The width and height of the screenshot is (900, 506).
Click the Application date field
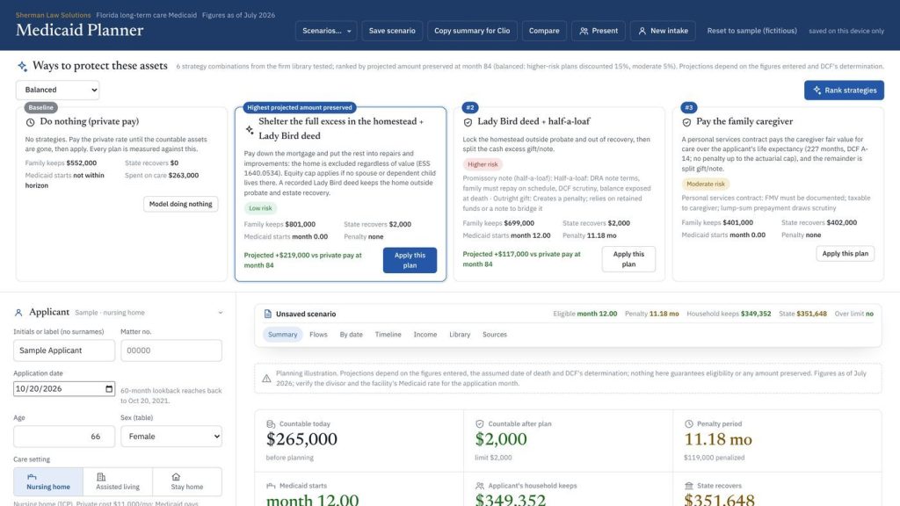[64, 389]
